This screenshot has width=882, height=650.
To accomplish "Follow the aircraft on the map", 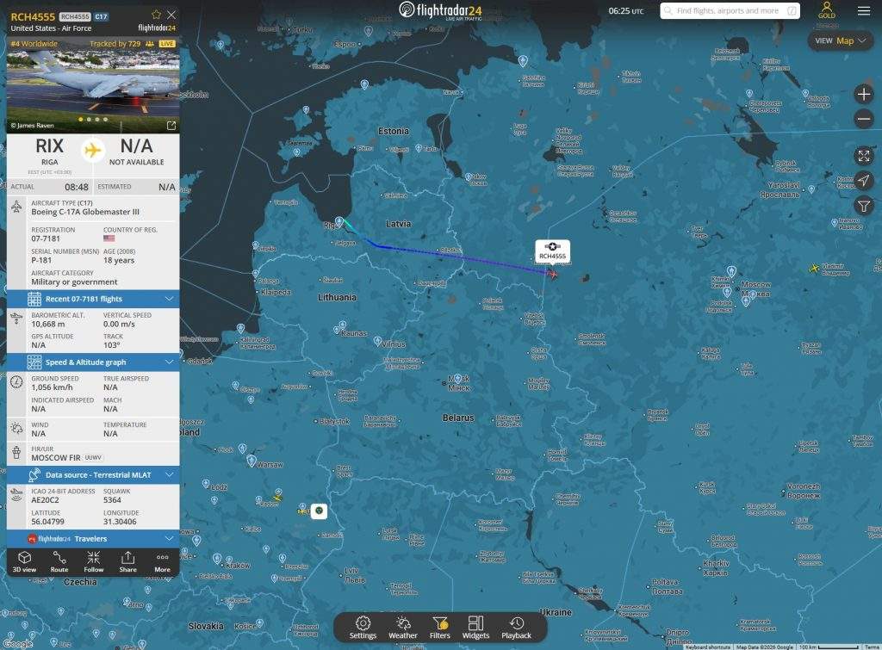I will pos(93,561).
